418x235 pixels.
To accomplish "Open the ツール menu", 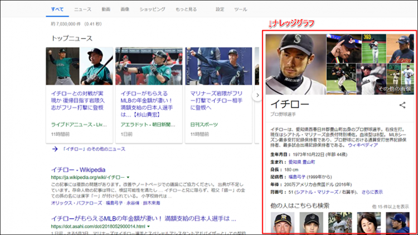I will (x=240, y=9).
